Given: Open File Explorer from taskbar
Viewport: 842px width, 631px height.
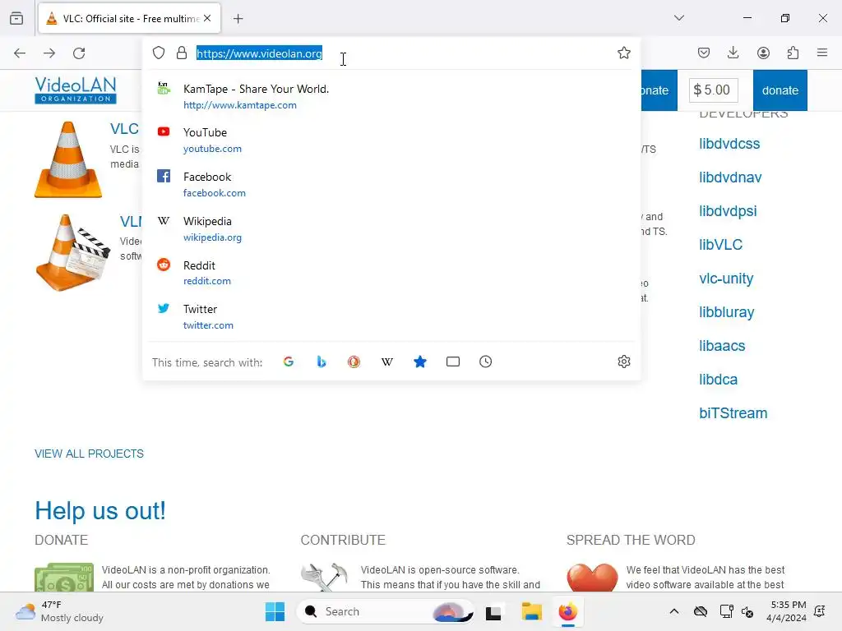Looking at the screenshot, I should pos(532,611).
